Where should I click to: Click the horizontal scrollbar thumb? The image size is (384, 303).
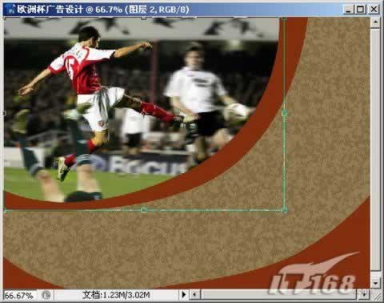pos(279,295)
